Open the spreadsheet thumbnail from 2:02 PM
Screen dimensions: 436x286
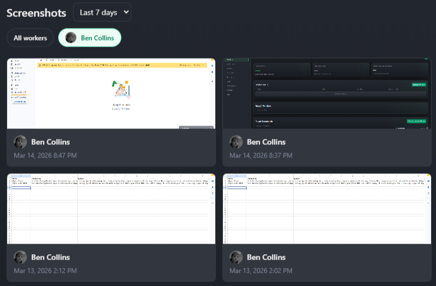pos(327,209)
